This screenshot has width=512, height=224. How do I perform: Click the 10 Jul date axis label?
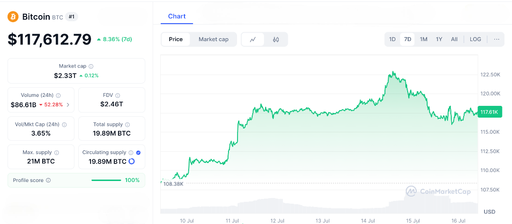click(187, 221)
